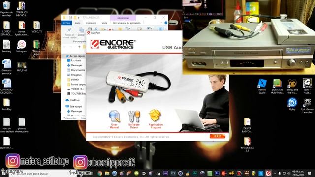
Task: Click the Encore AutoRun taskbar icon
Action: tap(268, 173)
